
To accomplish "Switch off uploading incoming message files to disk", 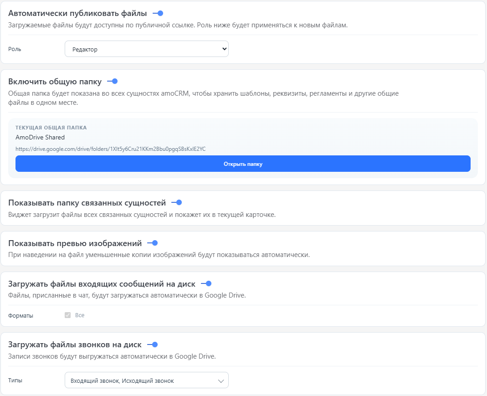I will (x=209, y=283).
